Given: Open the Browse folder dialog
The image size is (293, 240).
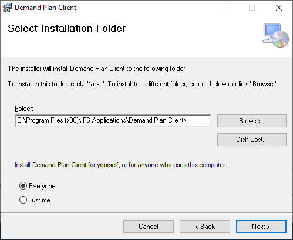Looking at the screenshot, I should click(x=252, y=121).
